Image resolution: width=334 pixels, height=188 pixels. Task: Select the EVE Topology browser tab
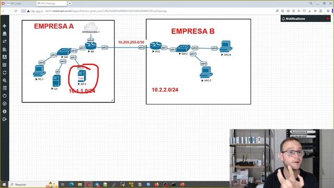coord(51,4)
